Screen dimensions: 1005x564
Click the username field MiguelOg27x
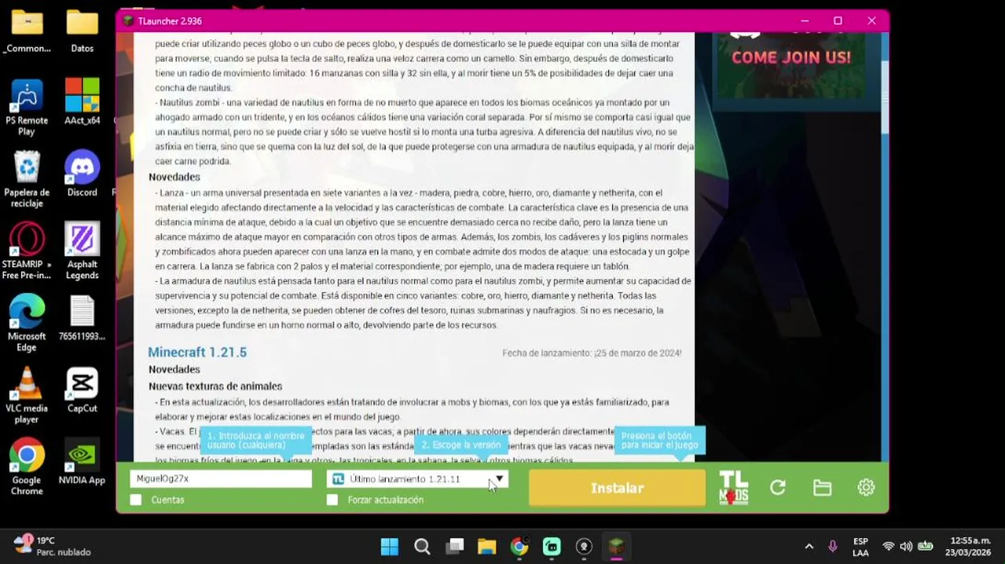(x=221, y=479)
